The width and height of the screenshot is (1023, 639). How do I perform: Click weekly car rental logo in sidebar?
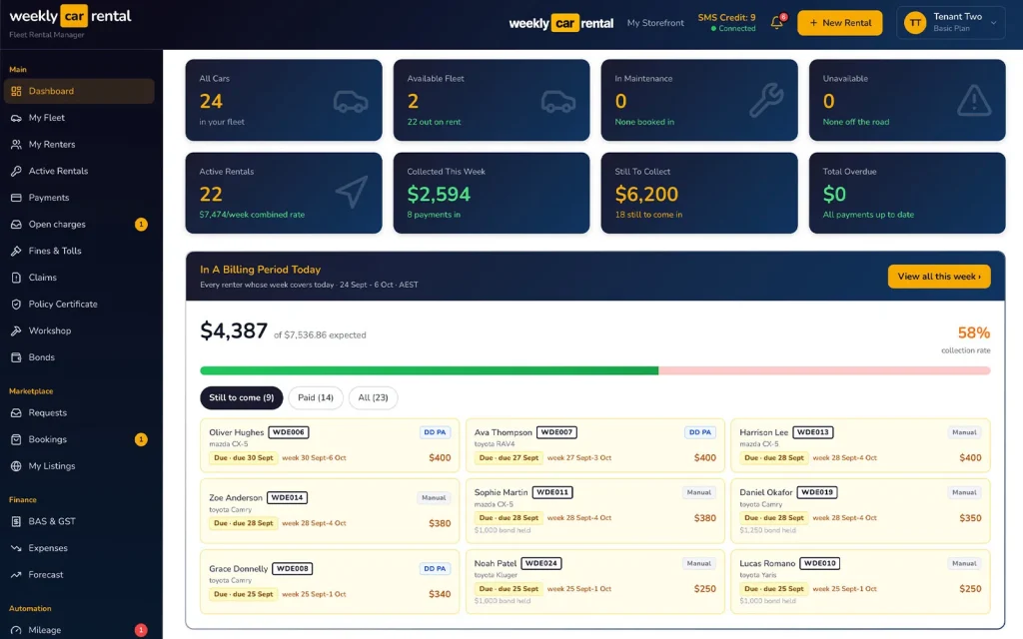[x=71, y=16]
